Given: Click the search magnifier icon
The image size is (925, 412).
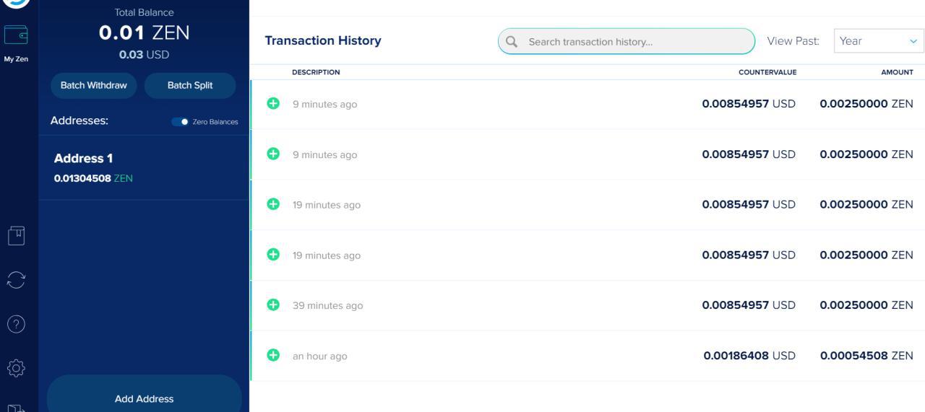Looking at the screenshot, I should [x=512, y=42].
